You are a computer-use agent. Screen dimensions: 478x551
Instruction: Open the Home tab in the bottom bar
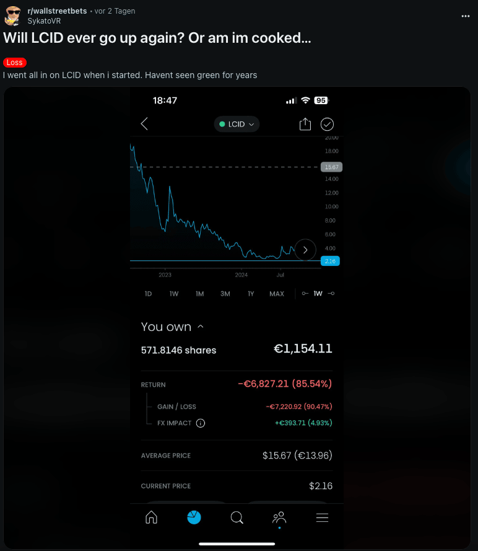point(151,518)
